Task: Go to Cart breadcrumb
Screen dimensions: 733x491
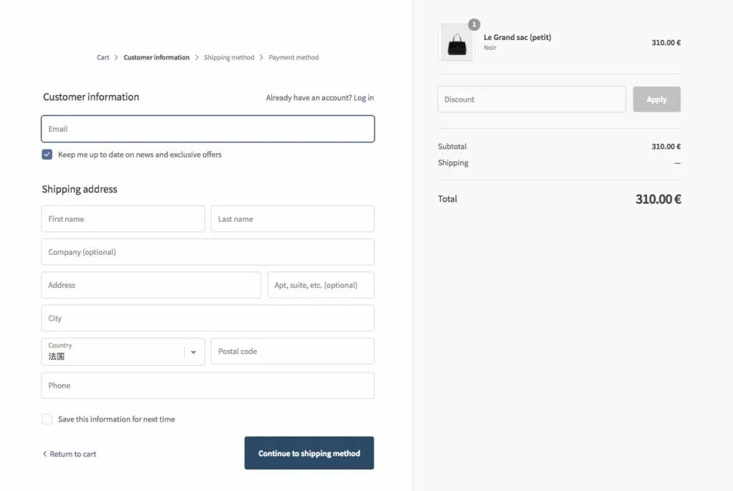Action: (x=103, y=57)
